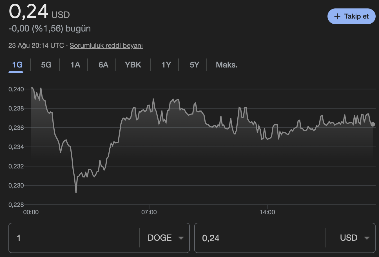Click the 23 Ağu 20:14 UTC timestamp
This screenshot has width=379, height=257.
(x=36, y=46)
